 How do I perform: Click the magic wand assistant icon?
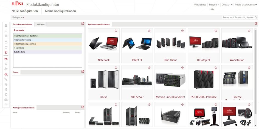point(6,74)
